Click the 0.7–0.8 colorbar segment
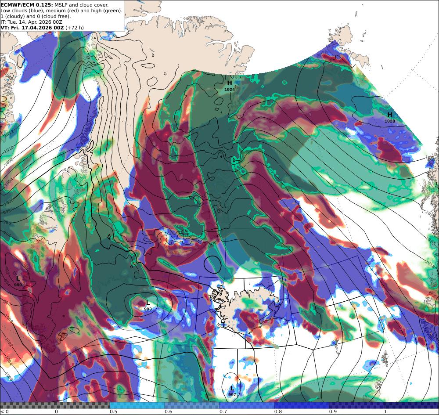 click(x=247, y=405)
